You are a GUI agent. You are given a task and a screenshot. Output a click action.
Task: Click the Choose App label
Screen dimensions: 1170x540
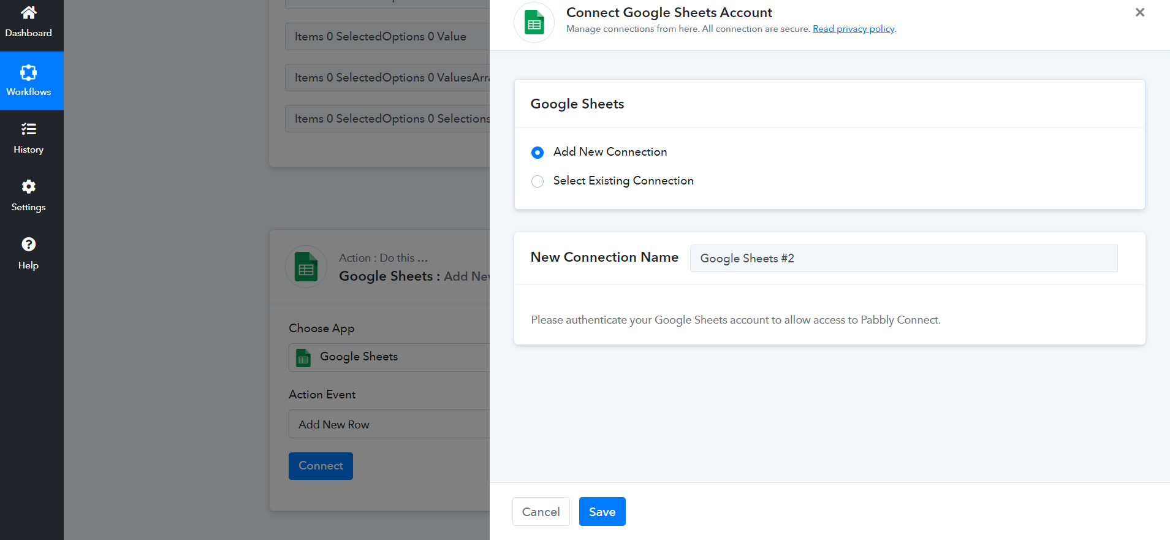[x=322, y=329]
